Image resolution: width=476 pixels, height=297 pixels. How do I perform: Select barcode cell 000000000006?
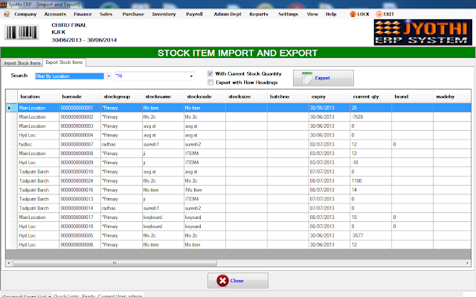80,244
